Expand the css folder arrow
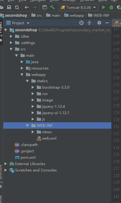Viewport: 121px width, 203px height. [x=33, y=94]
